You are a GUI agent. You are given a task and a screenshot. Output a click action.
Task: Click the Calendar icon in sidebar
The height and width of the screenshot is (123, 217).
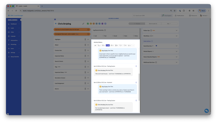[x=9, y=36]
